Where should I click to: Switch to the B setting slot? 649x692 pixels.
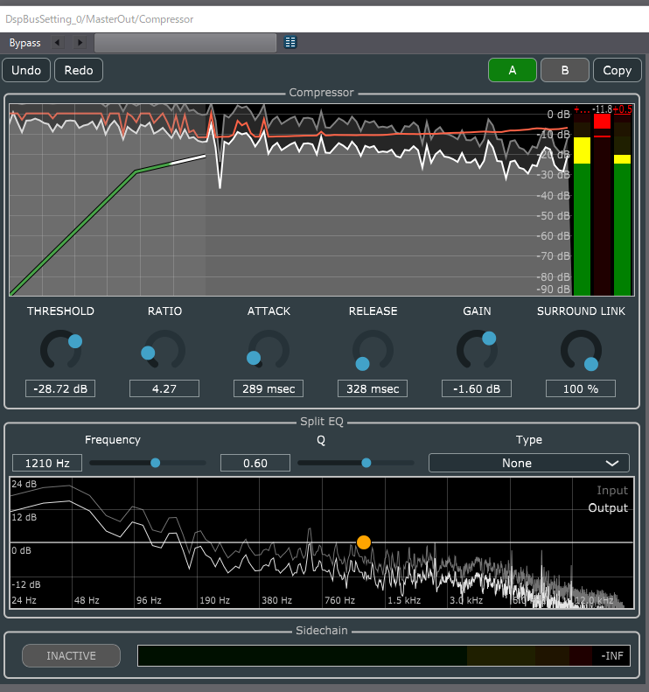point(565,70)
